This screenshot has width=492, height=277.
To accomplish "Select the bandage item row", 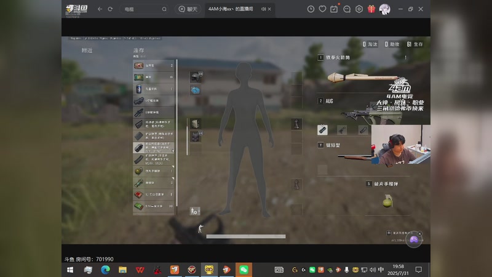I will pyautogui.click(x=153, y=77).
